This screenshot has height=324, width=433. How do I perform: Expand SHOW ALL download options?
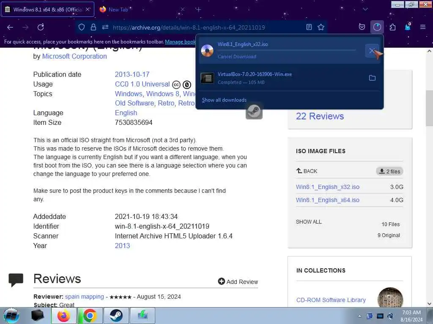(x=309, y=222)
